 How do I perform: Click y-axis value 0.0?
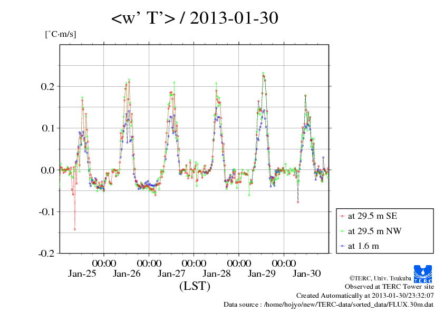pyautogui.click(x=47, y=170)
